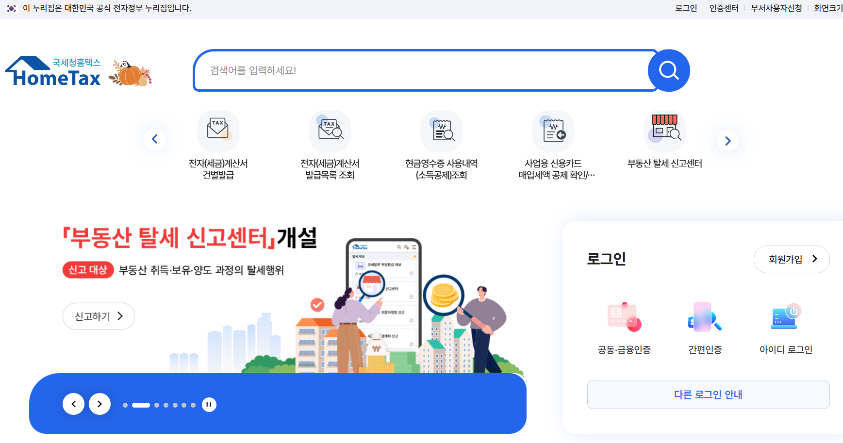Go to previous banner slide
This screenshot has width=843, height=443.
pos(74,404)
